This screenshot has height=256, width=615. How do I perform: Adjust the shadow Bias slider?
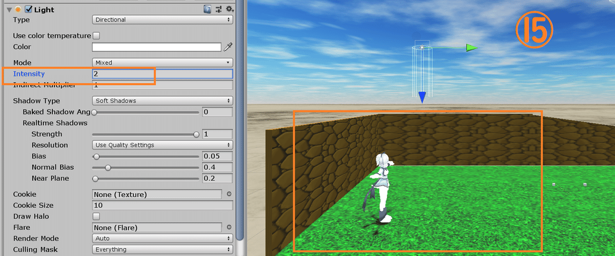point(146,156)
